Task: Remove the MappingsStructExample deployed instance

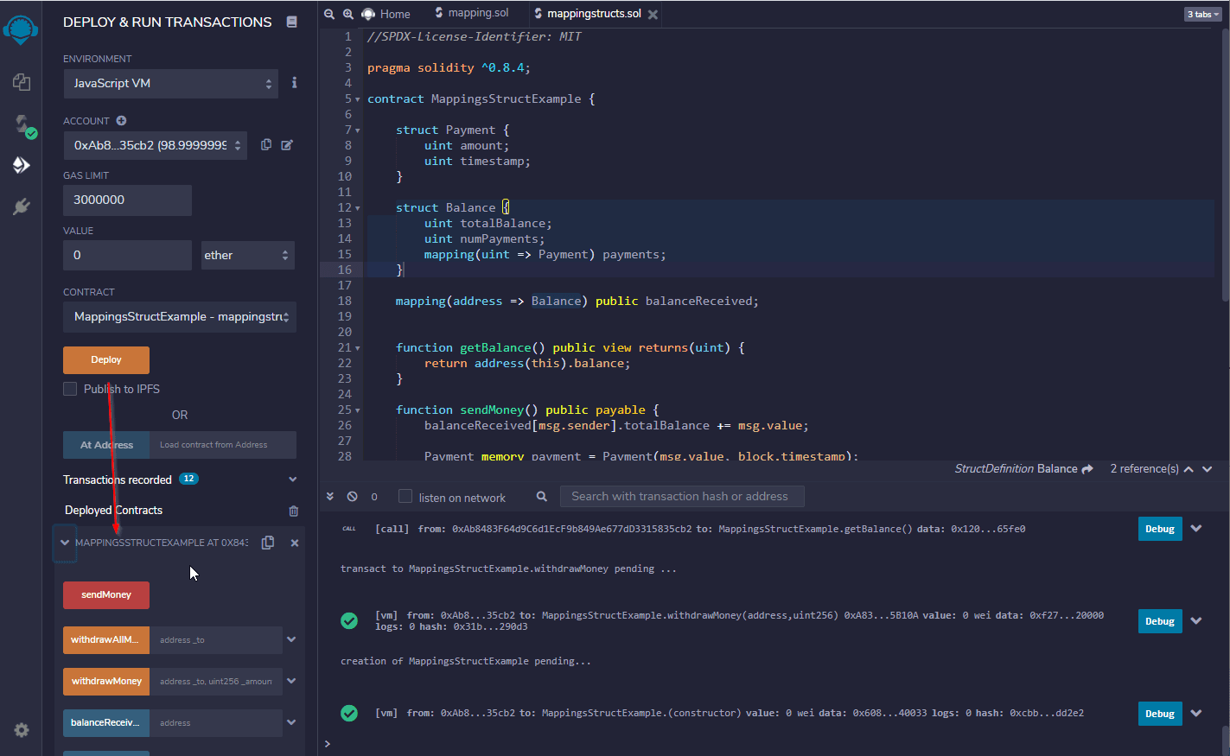Action: [x=295, y=543]
